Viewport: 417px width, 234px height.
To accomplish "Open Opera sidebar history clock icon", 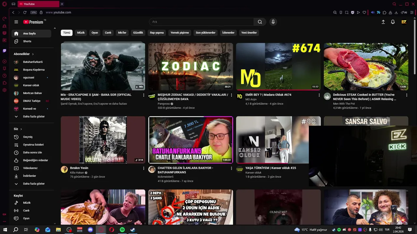I will point(5,76).
